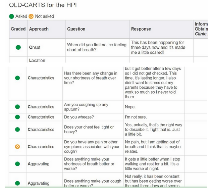Click green dot for 'shortness of breath better or worse'
Screen dimensions: 212x191
pos(17,164)
